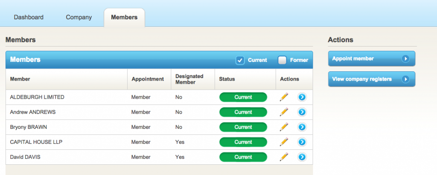The width and height of the screenshot is (437, 175).
Task: Click blue arrow in Bryony BRAWN row
Action: (x=302, y=127)
